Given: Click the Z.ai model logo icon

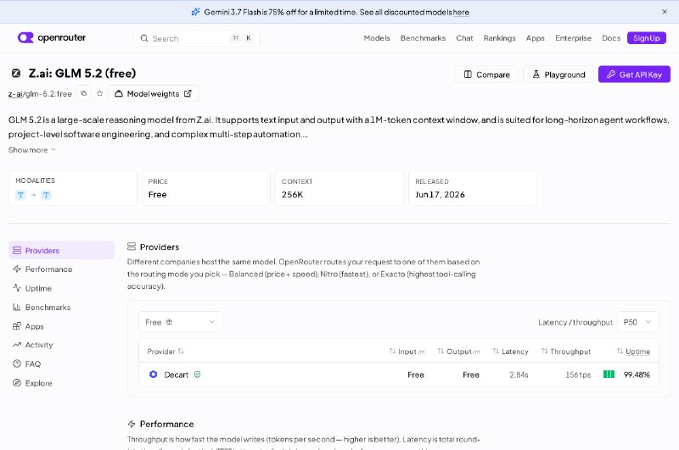Looking at the screenshot, I should (16, 73).
